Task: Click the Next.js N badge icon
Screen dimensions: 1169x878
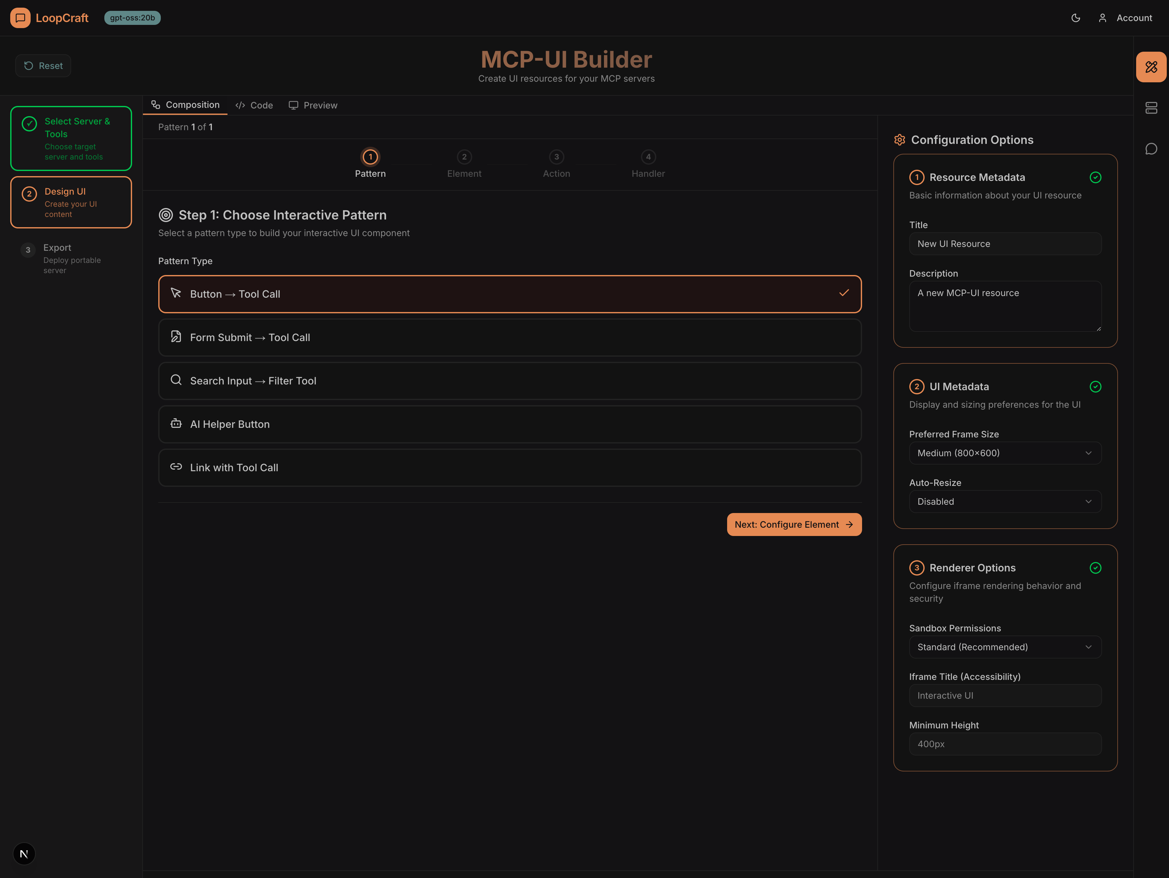Action: click(x=24, y=854)
